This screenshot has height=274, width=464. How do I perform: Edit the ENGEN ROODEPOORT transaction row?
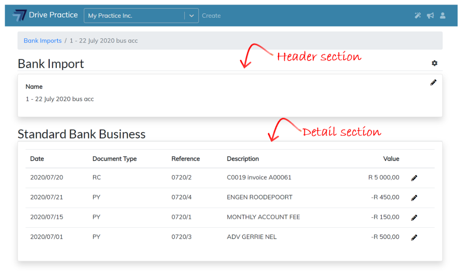click(x=414, y=198)
